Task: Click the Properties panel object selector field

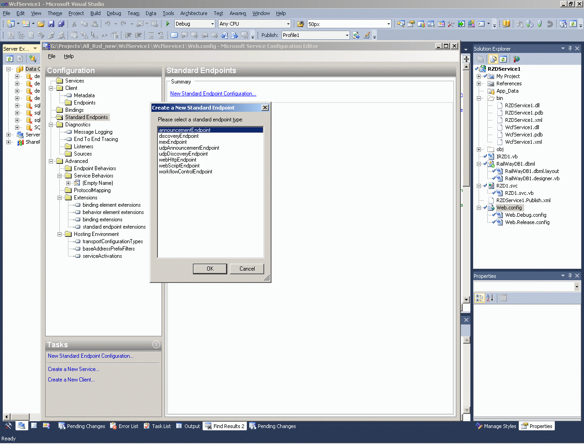Action: pyautogui.click(x=527, y=287)
